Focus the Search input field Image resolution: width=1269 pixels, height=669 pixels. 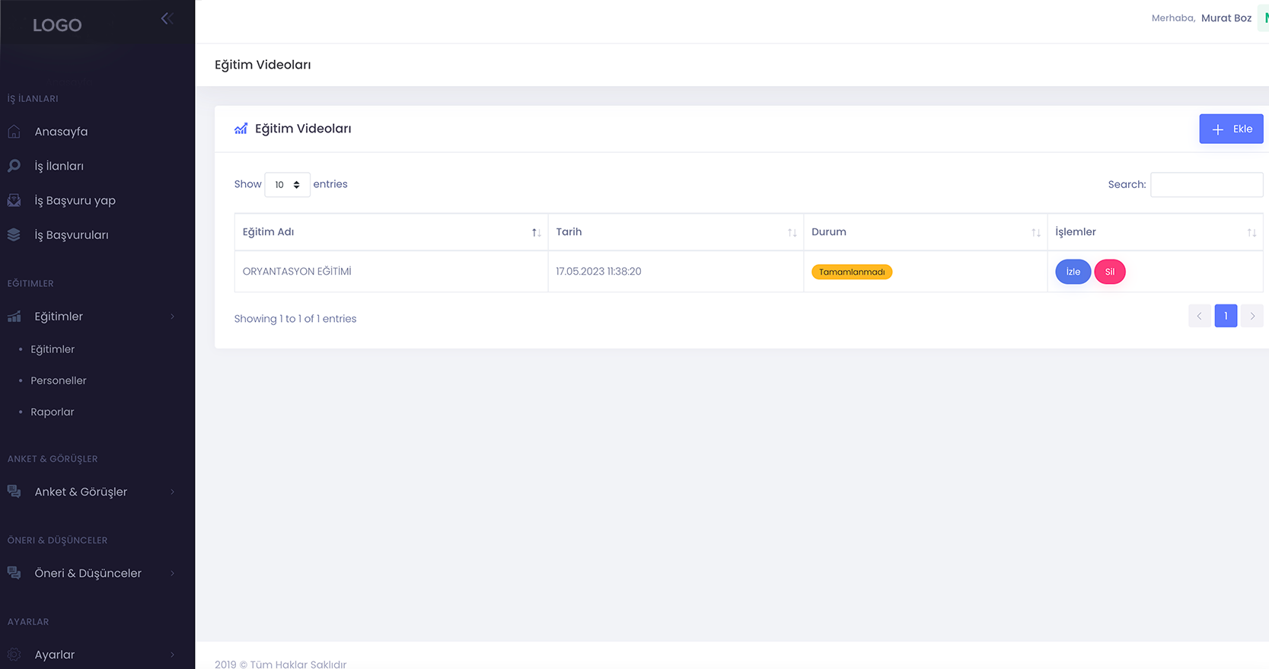click(1207, 185)
